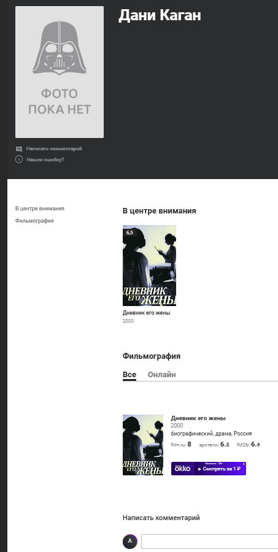The image size is (278, 552).
Task: Click the Смотреть за 1 ₽ button
Action: coord(220,469)
